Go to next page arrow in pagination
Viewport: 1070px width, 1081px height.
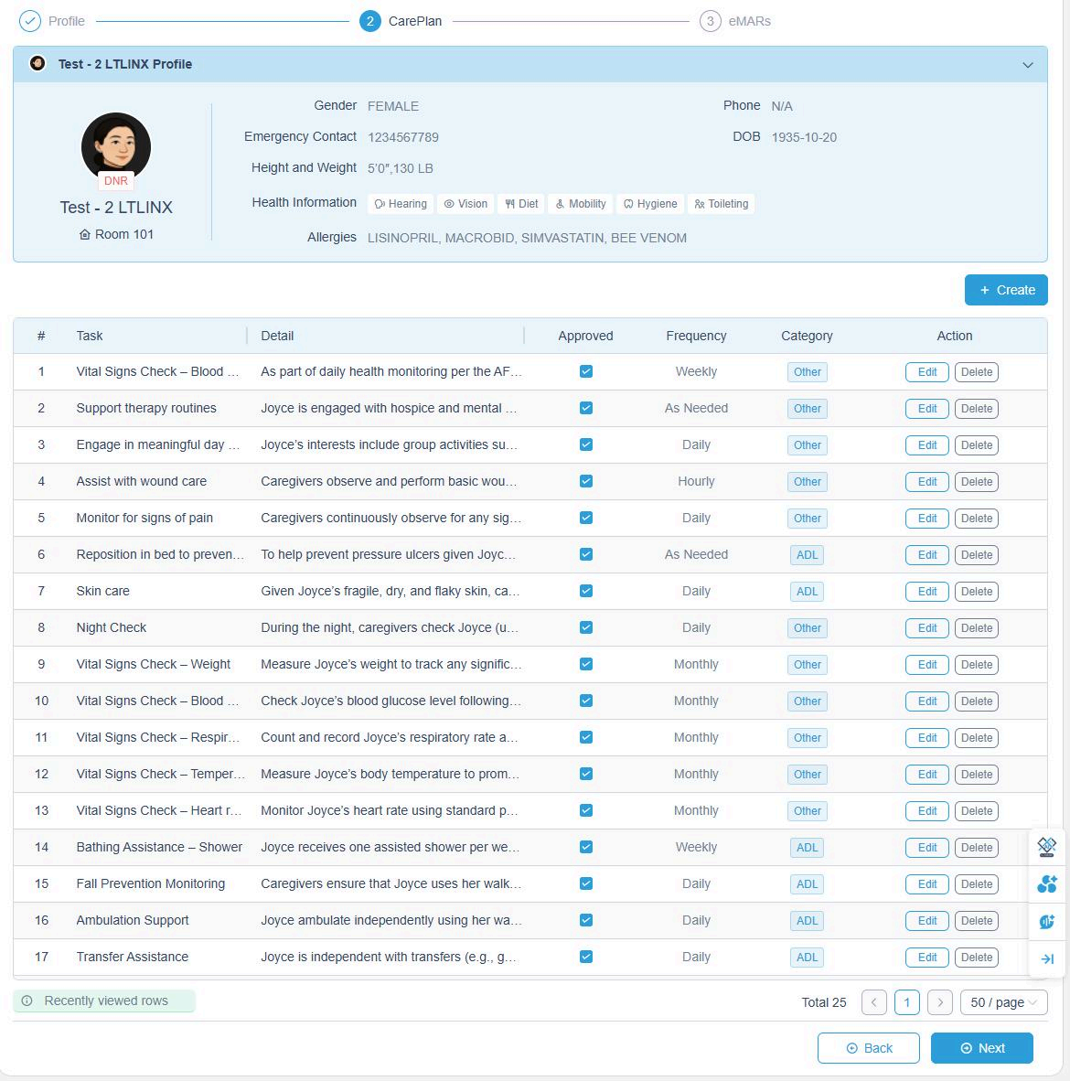coord(939,1002)
